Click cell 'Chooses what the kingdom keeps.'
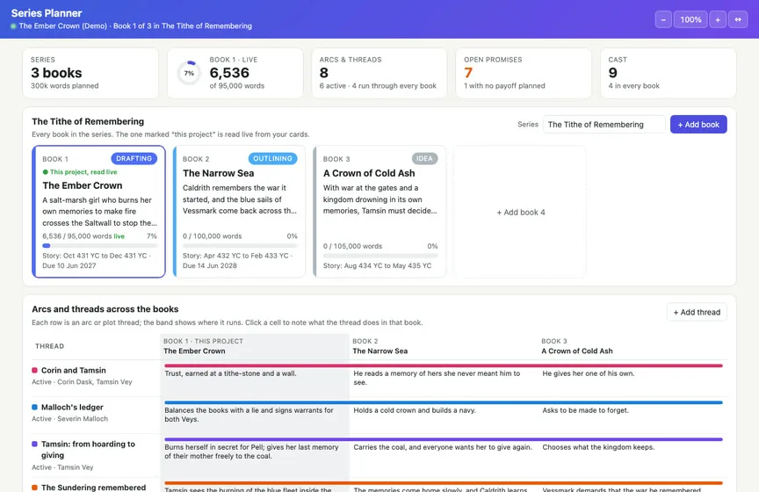 coord(632,455)
